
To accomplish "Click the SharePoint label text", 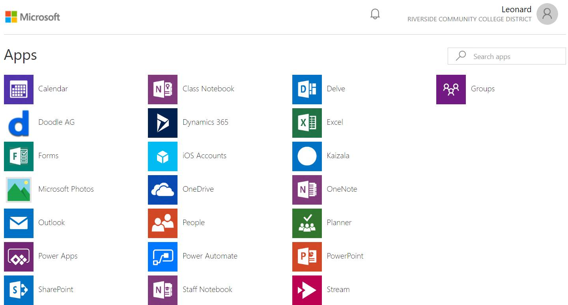I will pyautogui.click(x=56, y=289).
